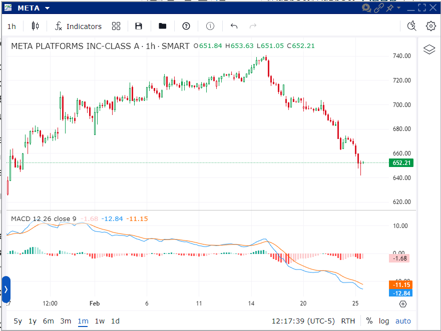Click the -12.84 MACD value label on axis
Viewport: 441px width, 331px height.
pyautogui.click(x=401, y=293)
